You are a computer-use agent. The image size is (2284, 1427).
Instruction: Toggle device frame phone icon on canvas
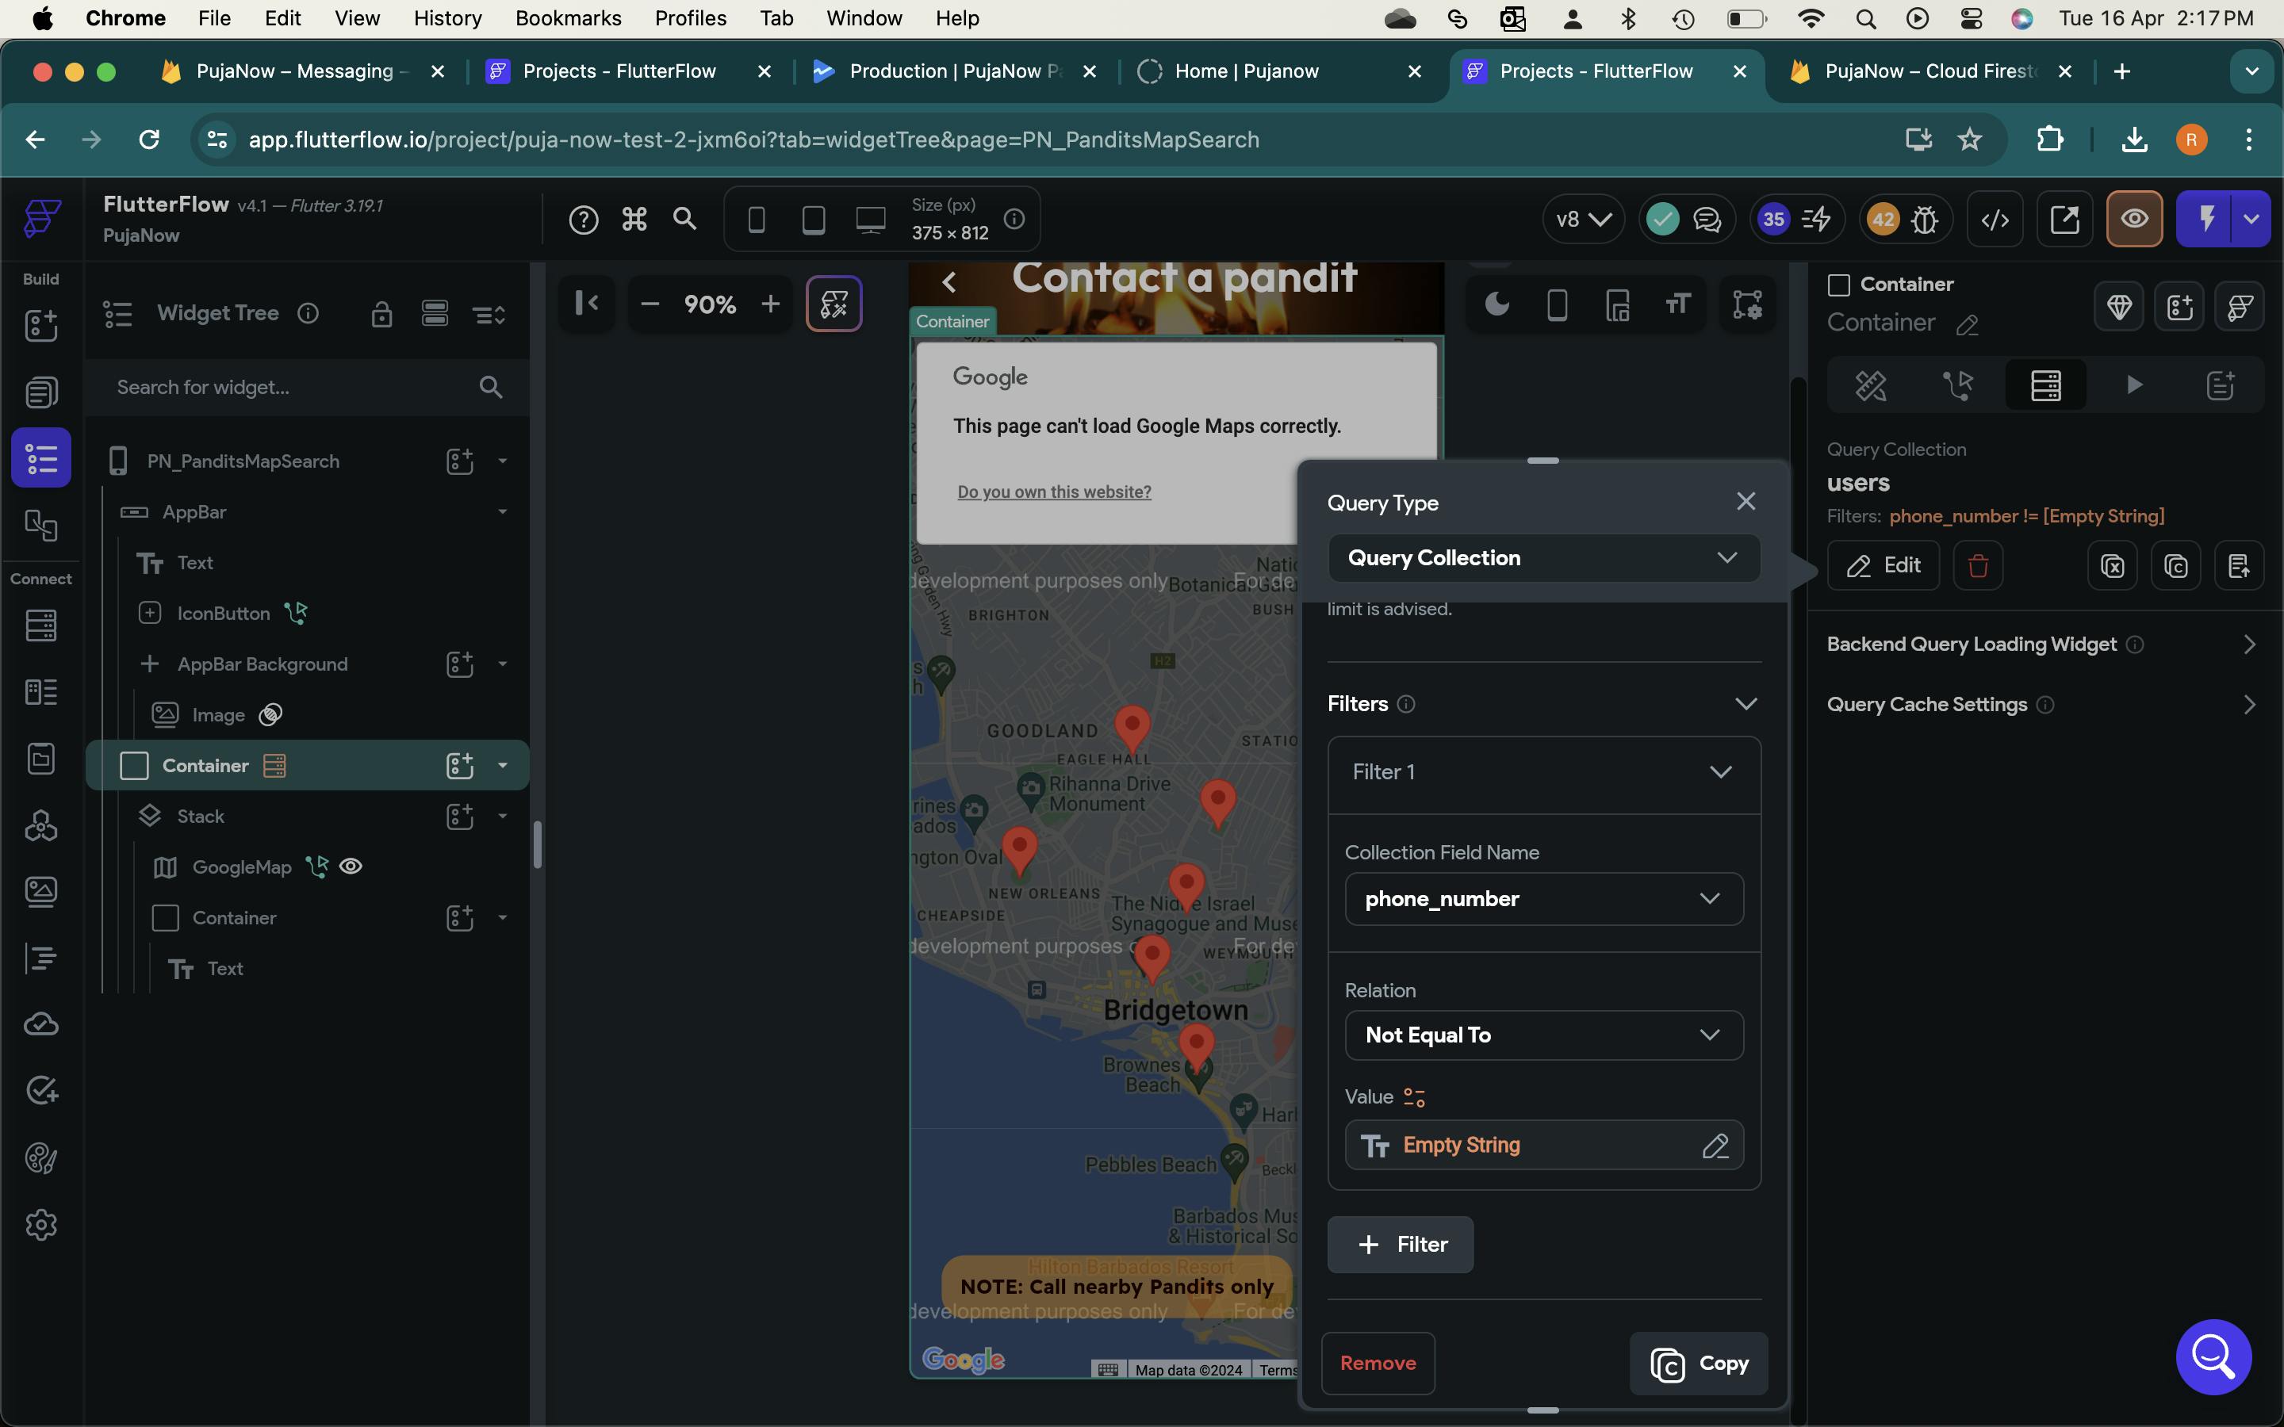point(1558,305)
